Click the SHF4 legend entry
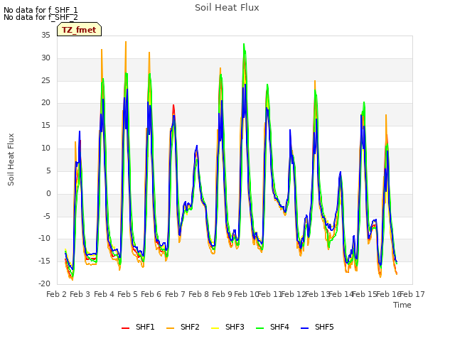The image size is (455, 341). point(273,327)
